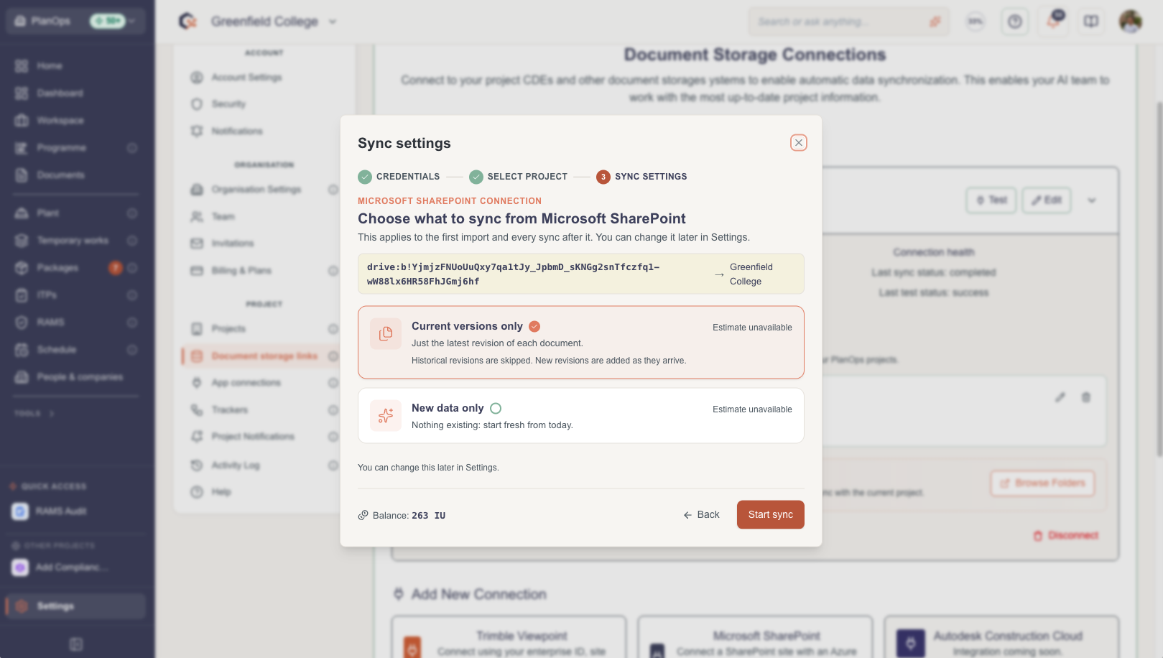Open the Credentials step
Screen dimensions: 1163x658
399,177
